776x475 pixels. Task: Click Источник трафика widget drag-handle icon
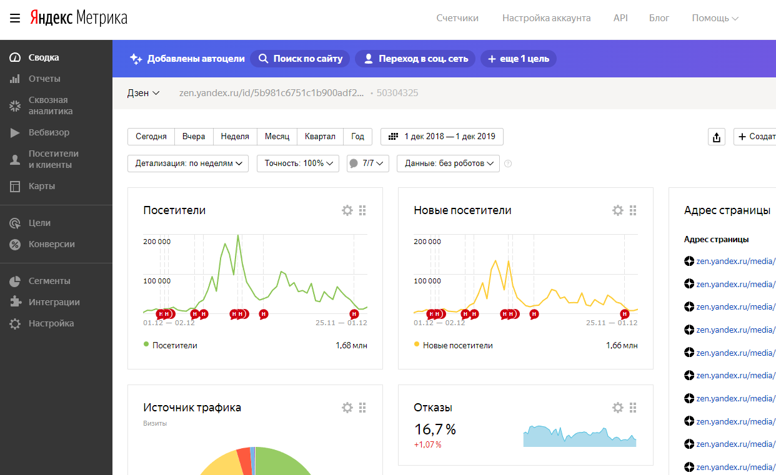[x=362, y=408]
